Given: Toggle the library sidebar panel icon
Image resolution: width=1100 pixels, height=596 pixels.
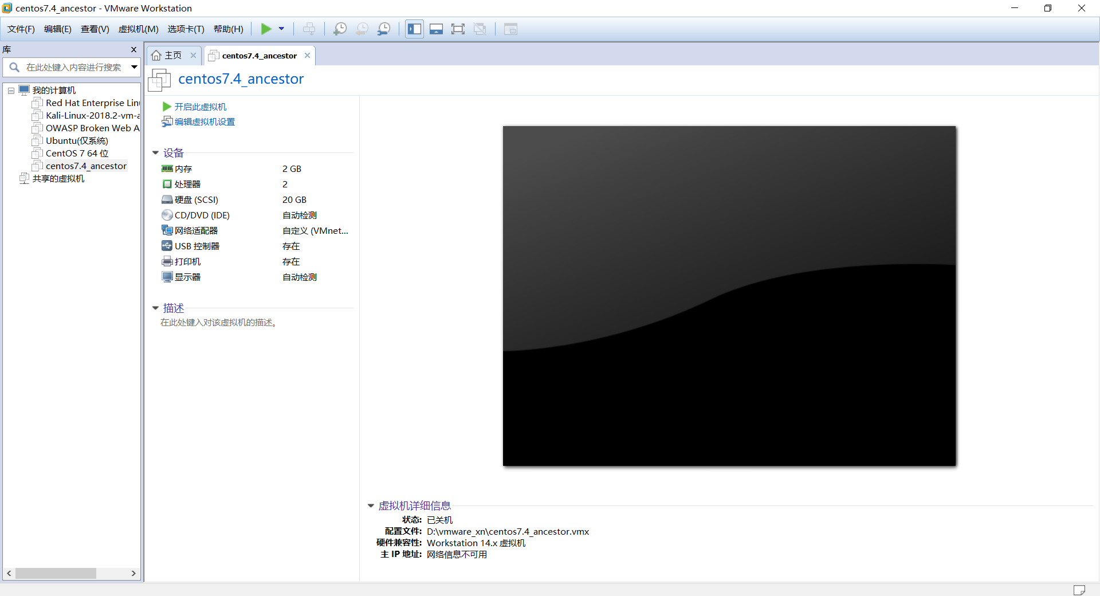Looking at the screenshot, I should click(x=414, y=29).
